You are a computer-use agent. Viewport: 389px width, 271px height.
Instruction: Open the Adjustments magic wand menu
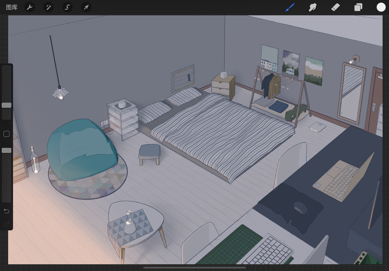pos(48,7)
